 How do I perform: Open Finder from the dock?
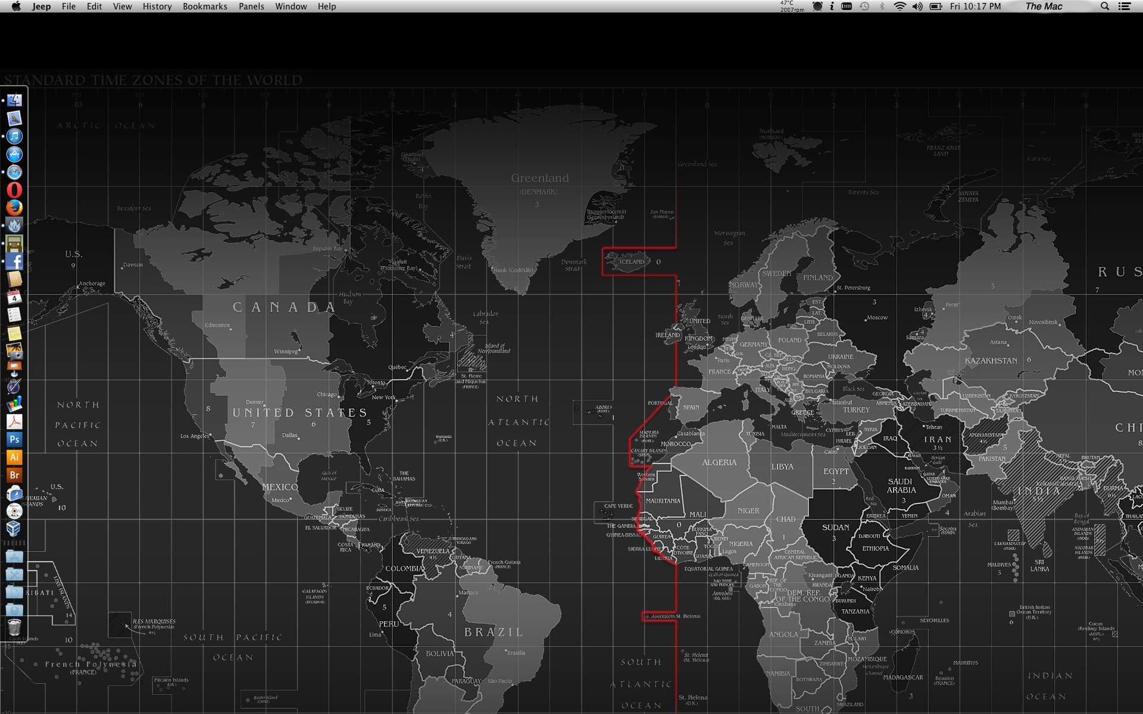click(x=14, y=101)
